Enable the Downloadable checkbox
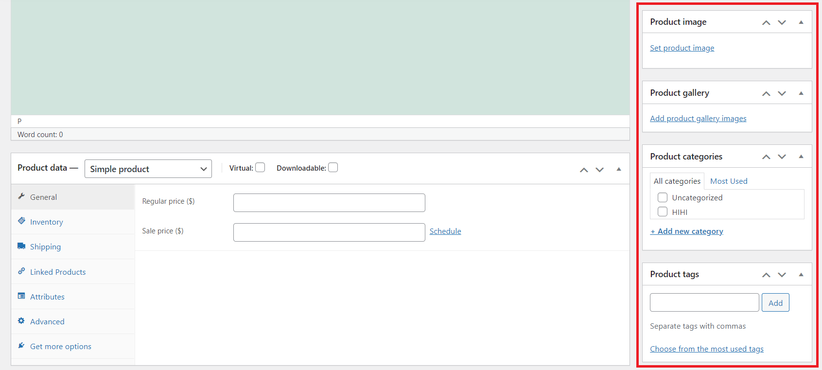This screenshot has width=822, height=370. [333, 167]
